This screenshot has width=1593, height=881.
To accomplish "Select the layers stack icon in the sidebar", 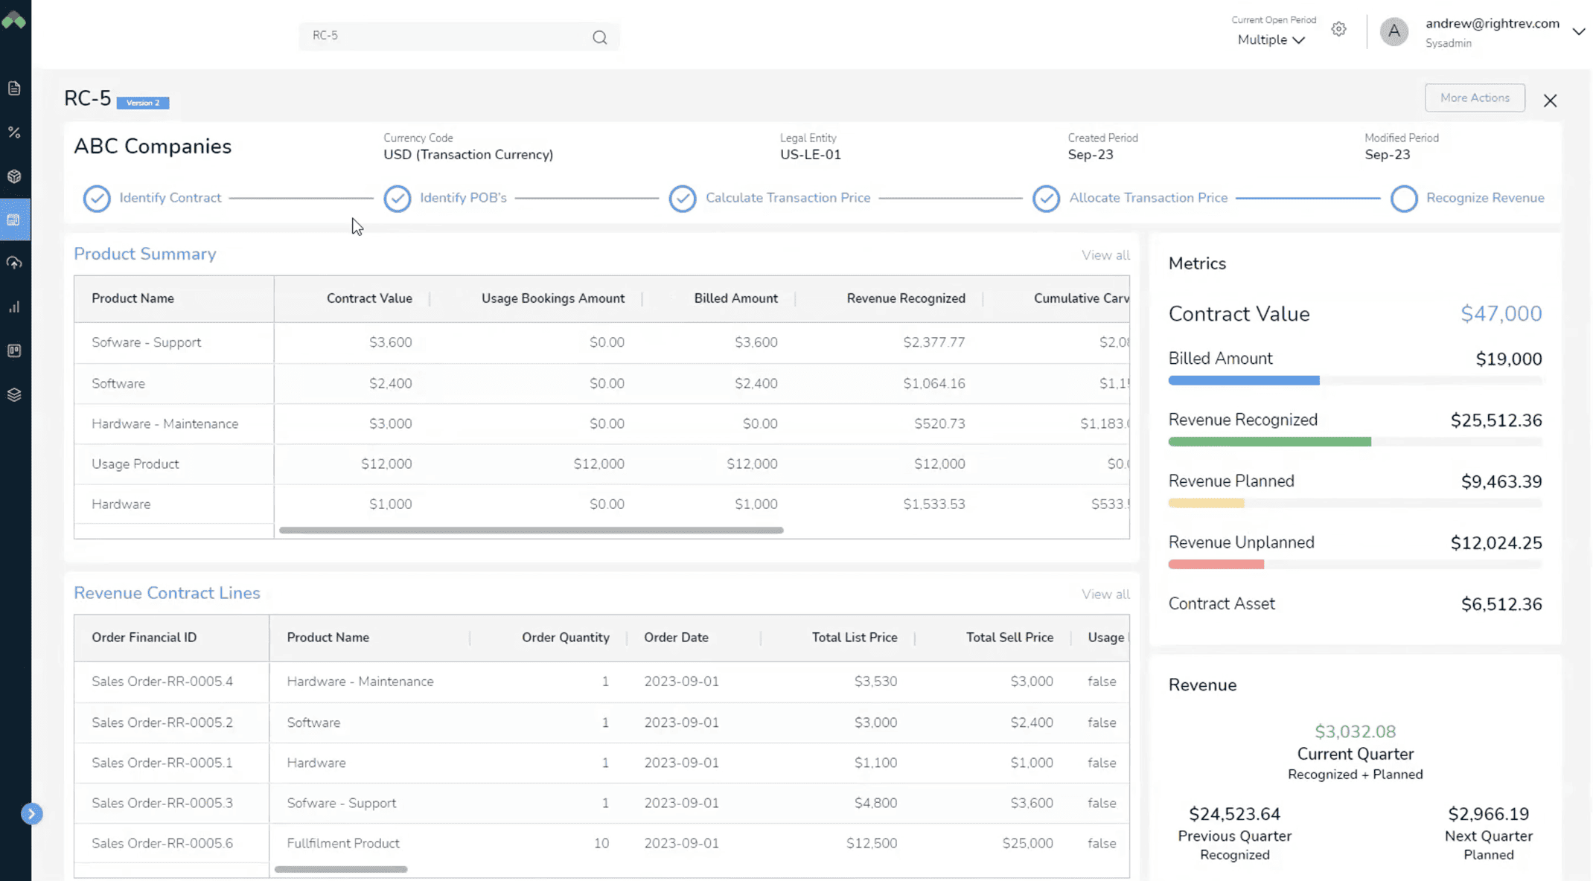I will (15, 394).
